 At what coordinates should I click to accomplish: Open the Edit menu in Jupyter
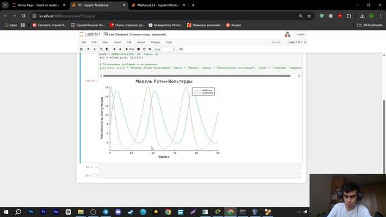[94, 42]
